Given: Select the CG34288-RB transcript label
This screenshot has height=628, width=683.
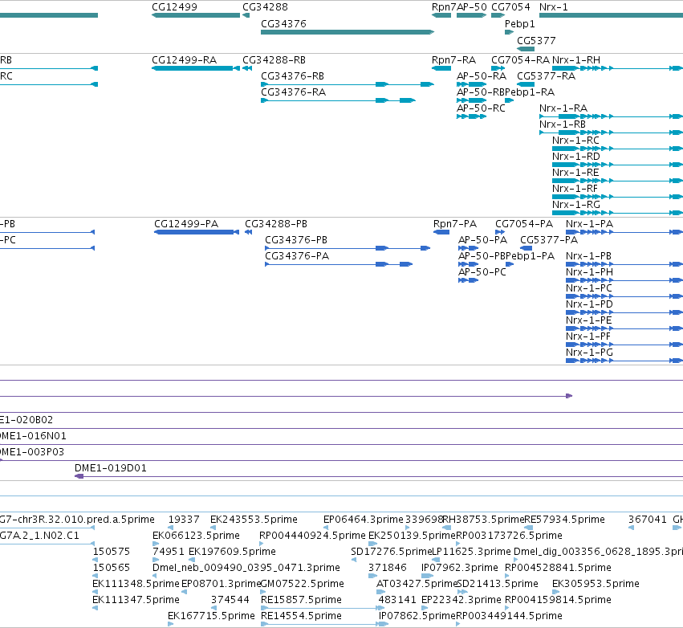Looking at the screenshot, I should tap(274, 60).
